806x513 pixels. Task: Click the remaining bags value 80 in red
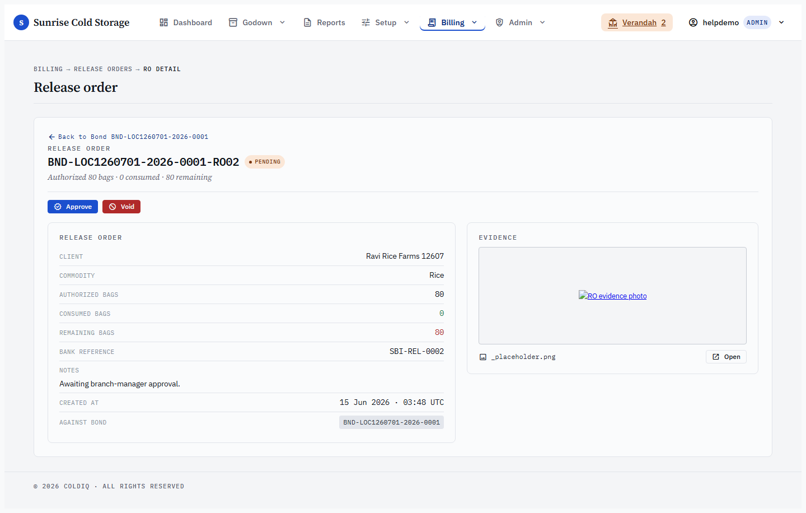coord(439,333)
